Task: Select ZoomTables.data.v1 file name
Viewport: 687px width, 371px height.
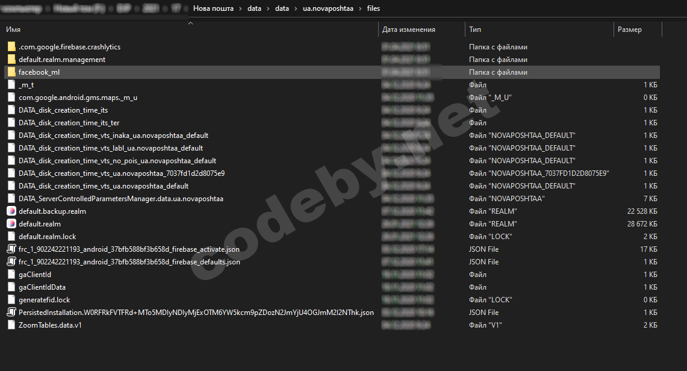Action: tap(50, 325)
